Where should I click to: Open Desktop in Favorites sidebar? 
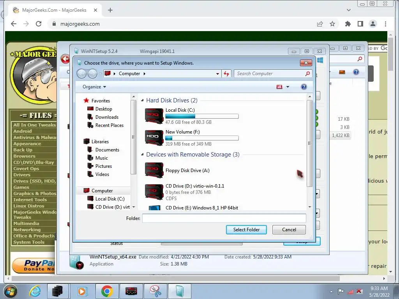tap(104, 109)
